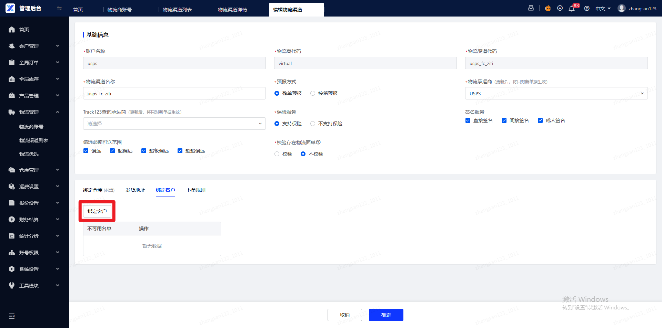Open 物流优选 in the sidebar
The height and width of the screenshot is (328, 662).
click(x=29, y=154)
